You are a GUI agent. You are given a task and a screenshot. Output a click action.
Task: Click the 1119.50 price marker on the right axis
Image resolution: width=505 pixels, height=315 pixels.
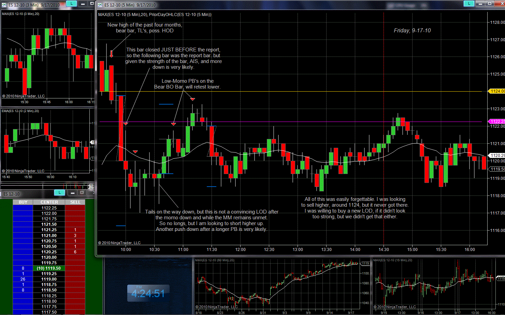point(497,169)
